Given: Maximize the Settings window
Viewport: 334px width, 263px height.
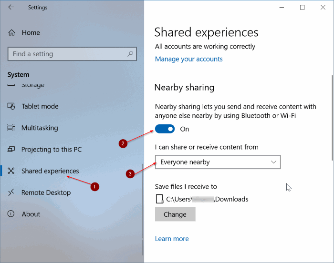Looking at the screenshot, I should point(302,7).
